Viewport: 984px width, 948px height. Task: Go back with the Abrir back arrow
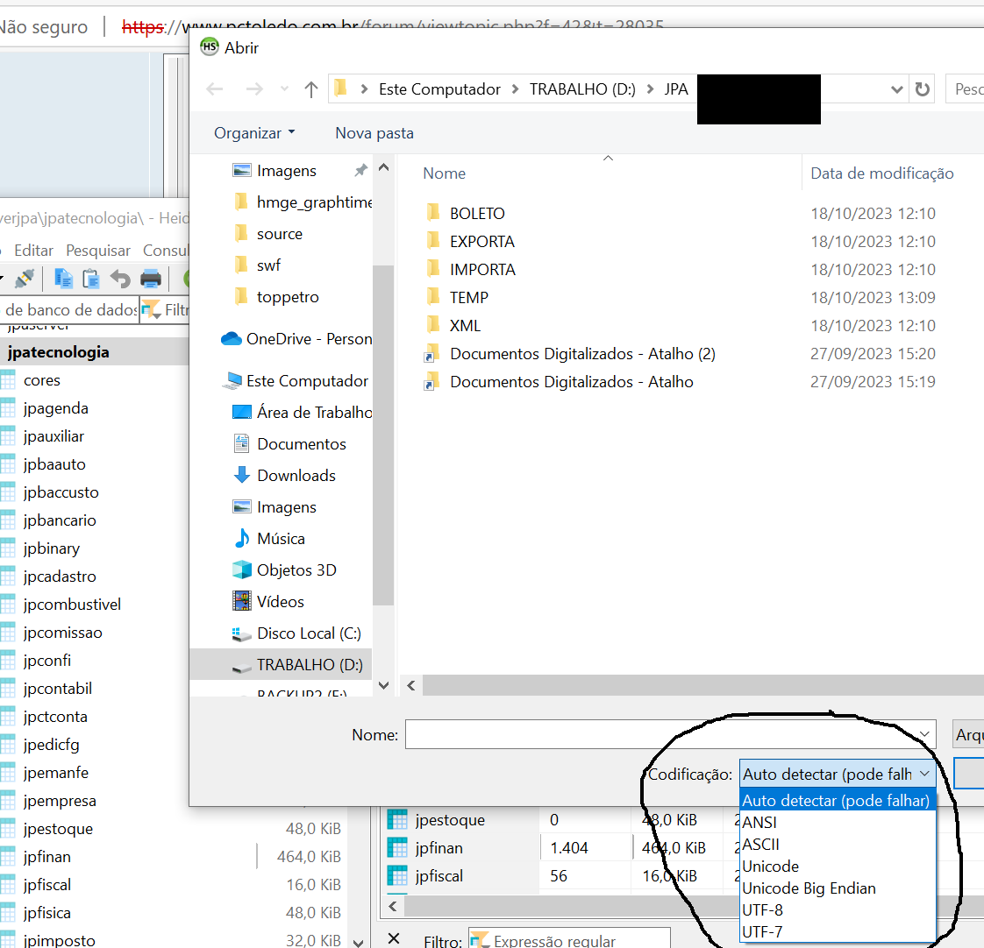(x=215, y=89)
